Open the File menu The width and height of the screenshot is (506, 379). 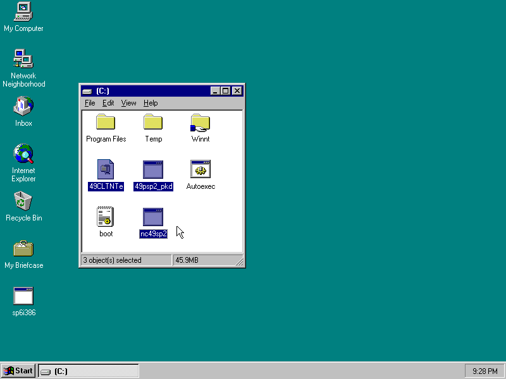tap(90, 103)
